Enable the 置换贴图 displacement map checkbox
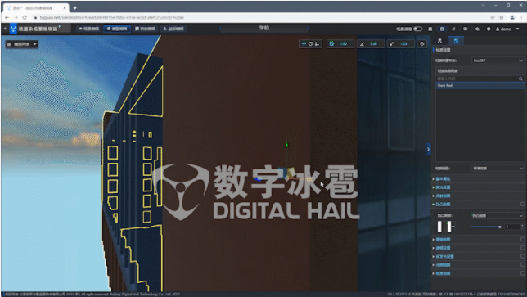The width and height of the screenshot is (527, 297). [523, 239]
